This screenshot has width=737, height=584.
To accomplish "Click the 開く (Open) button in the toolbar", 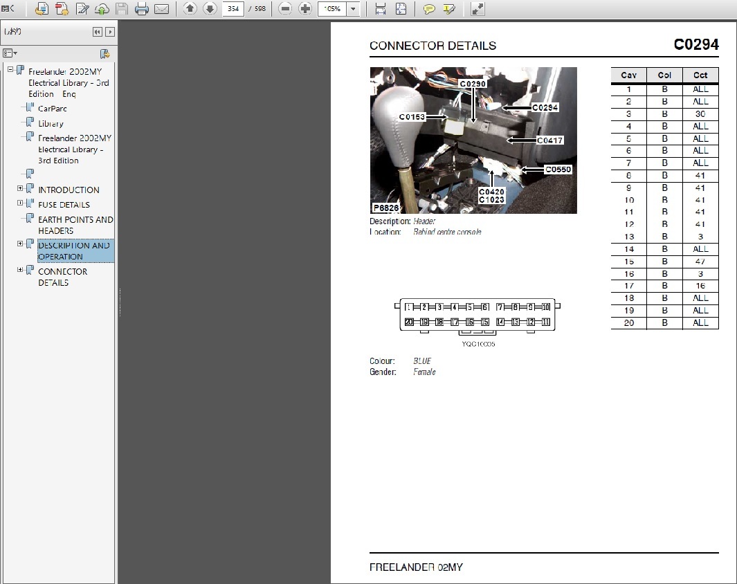I will pos(8,8).
